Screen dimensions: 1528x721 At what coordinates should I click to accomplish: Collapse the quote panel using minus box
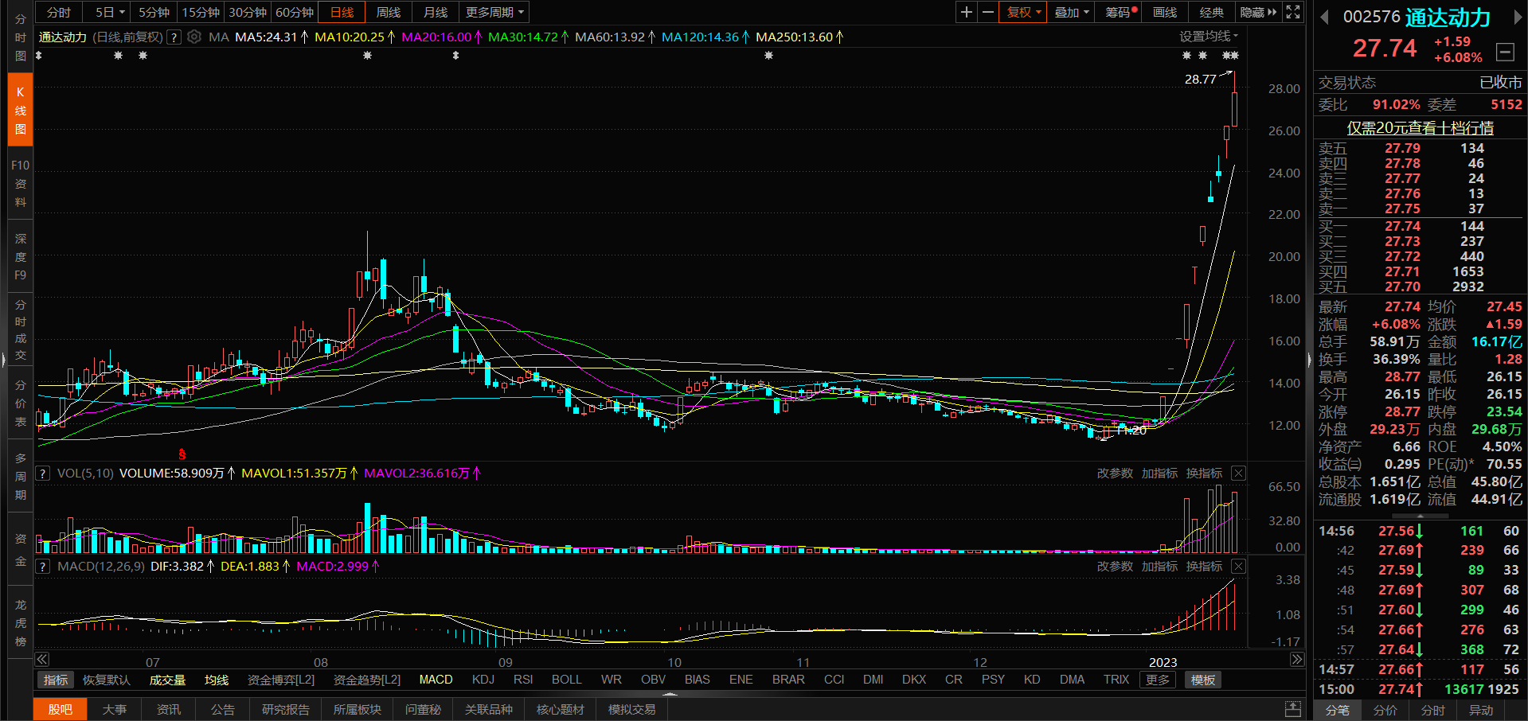[1505, 53]
